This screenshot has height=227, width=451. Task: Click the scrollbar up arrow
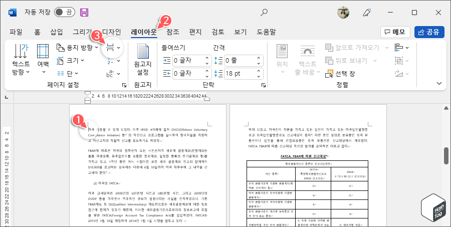click(x=446, y=108)
